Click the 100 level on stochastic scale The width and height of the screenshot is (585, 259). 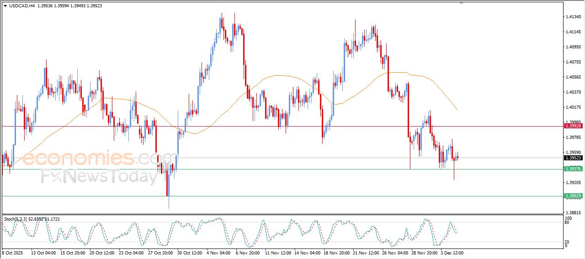tap(569, 218)
